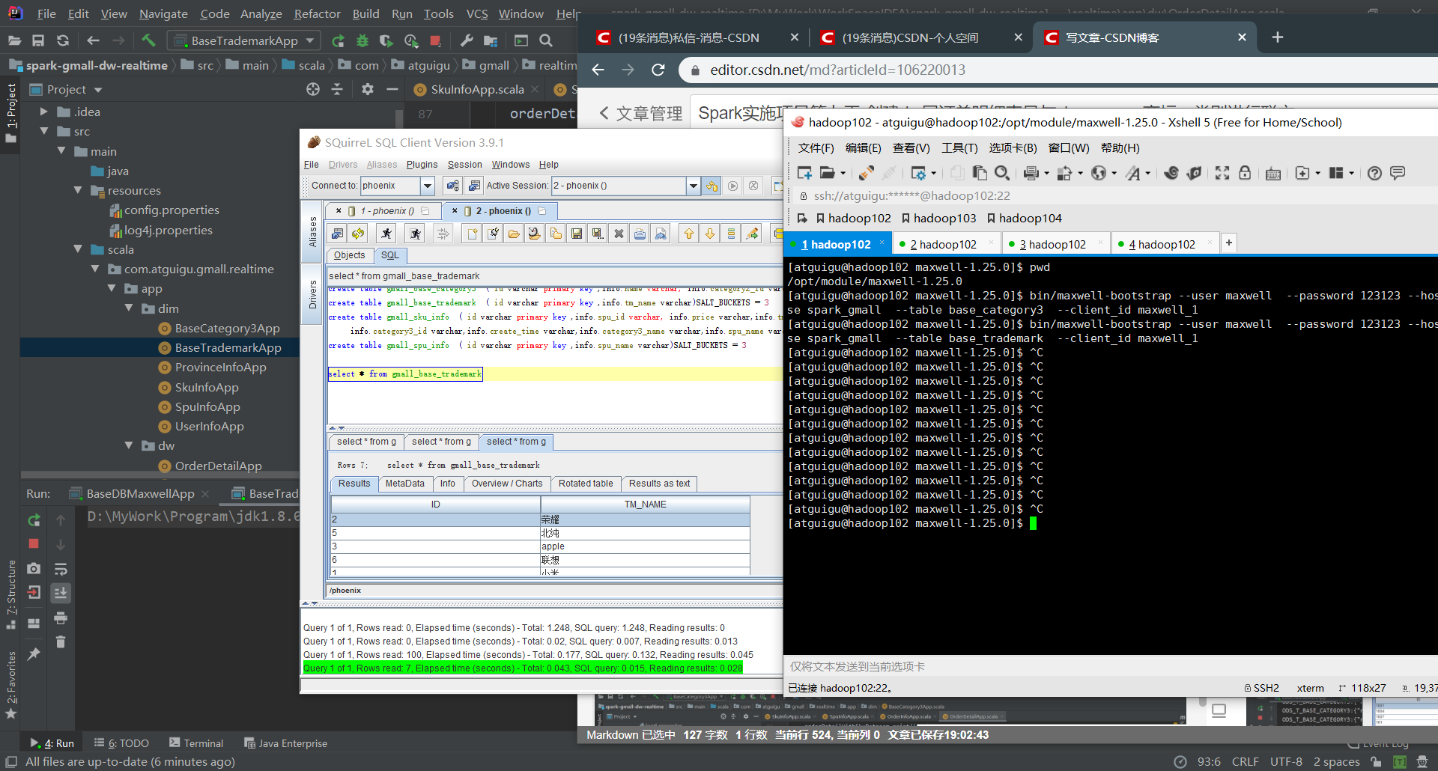This screenshot has width=1438, height=771.
Task: Click Project panel locate target icon
Action: click(x=313, y=89)
